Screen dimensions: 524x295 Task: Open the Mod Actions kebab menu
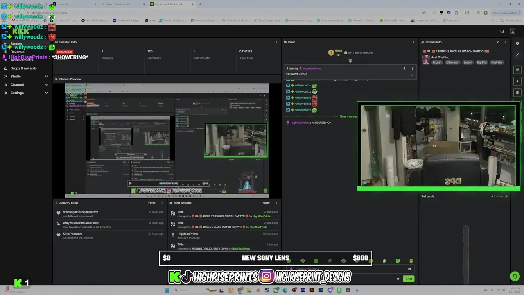[x=276, y=203]
